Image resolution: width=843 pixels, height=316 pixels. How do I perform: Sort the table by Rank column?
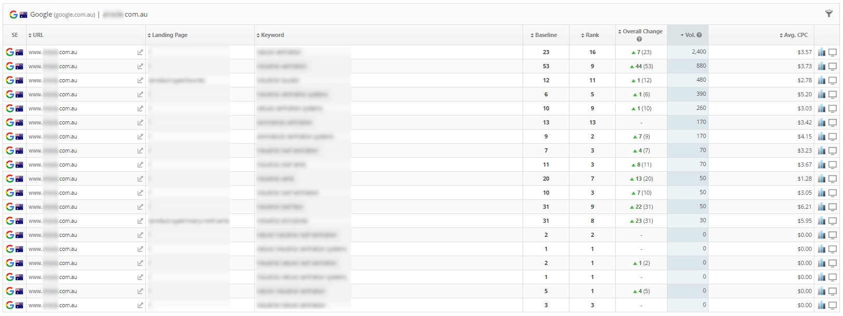[x=590, y=35]
